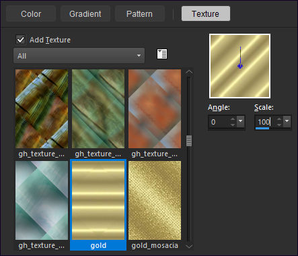This screenshot has height=256, width=298.
Task: Open the Scale value dropdown arrow
Action: 287,121
